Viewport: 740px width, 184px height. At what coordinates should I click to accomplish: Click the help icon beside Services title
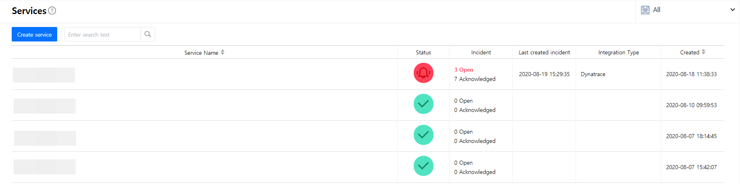pos(52,11)
